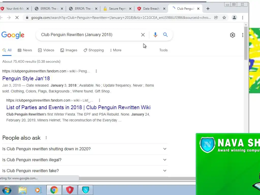Viewport: 260px width, 195px height.
Task: Switch to Chrome in the taskbar
Action: [54, 190]
